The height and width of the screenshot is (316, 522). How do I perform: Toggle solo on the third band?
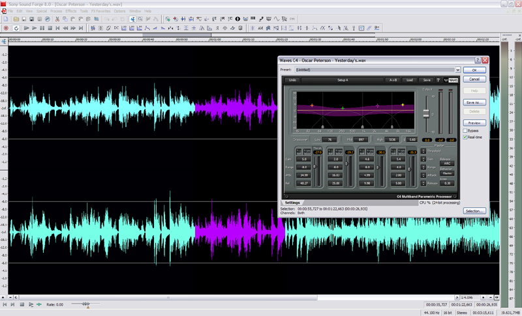click(362, 152)
